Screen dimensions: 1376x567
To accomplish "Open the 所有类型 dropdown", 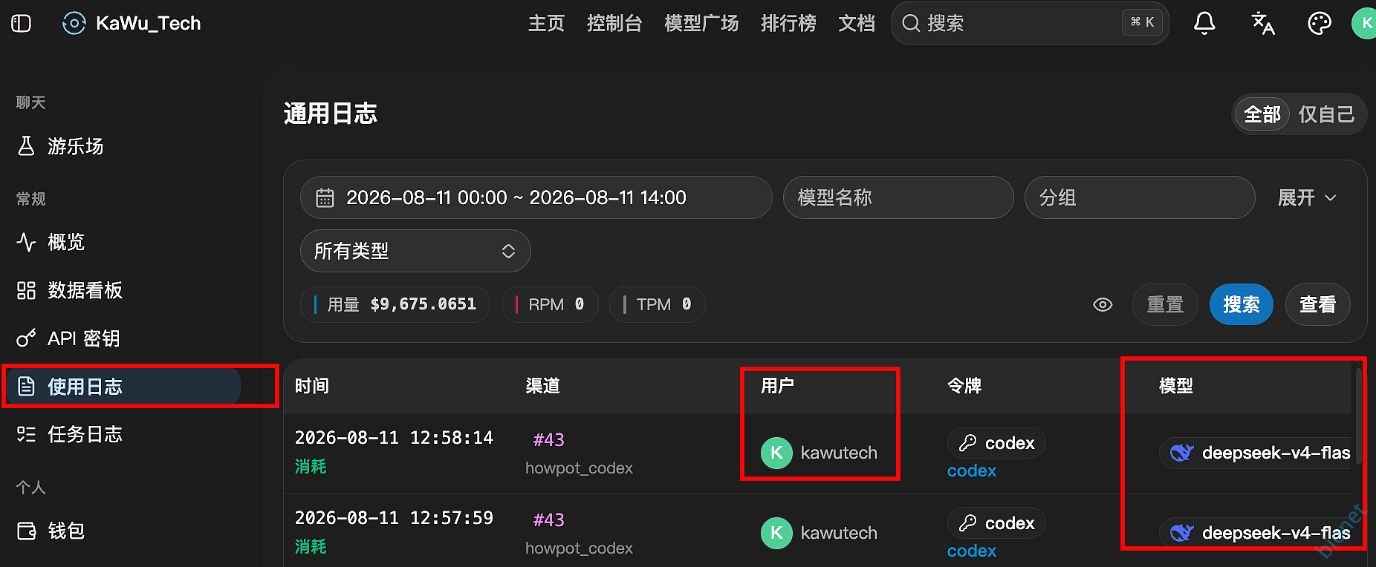I will point(415,251).
